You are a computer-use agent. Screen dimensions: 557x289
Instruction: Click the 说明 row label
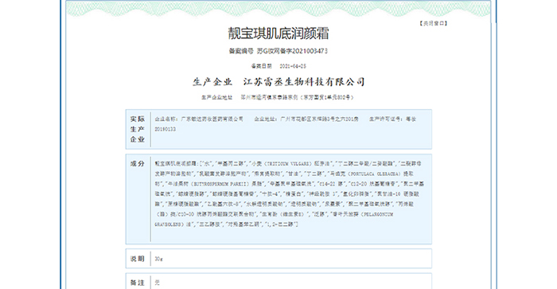coord(138,259)
